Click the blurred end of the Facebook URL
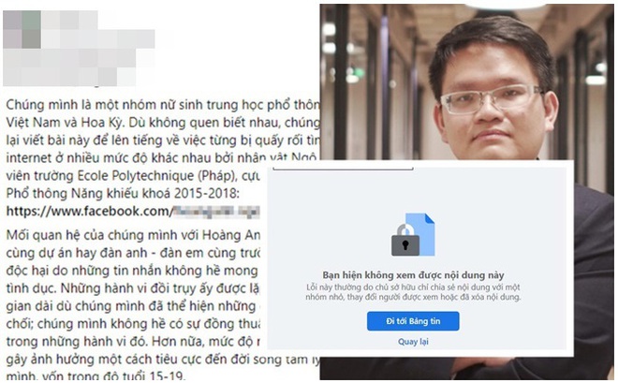The image size is (618, 383). [x=216, y=212]
